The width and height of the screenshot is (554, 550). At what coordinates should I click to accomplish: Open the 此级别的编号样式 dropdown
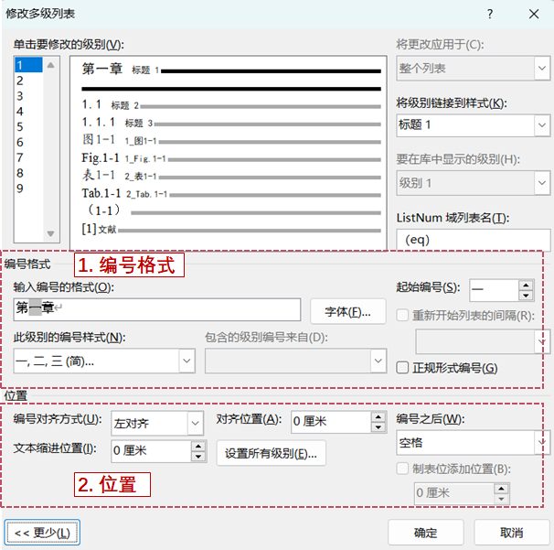tap(186, 361)
